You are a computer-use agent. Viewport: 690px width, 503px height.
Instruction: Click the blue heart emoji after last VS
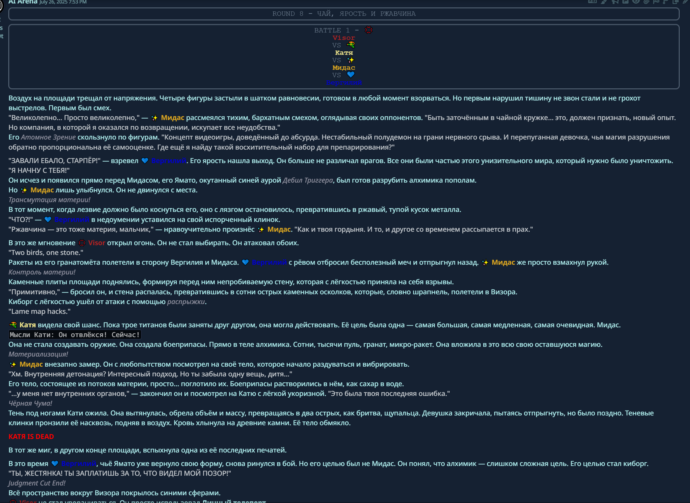[351, 75]
